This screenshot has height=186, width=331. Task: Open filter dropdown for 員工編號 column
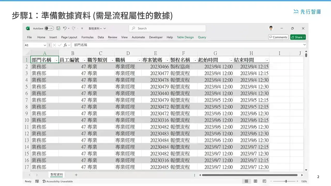84,60
